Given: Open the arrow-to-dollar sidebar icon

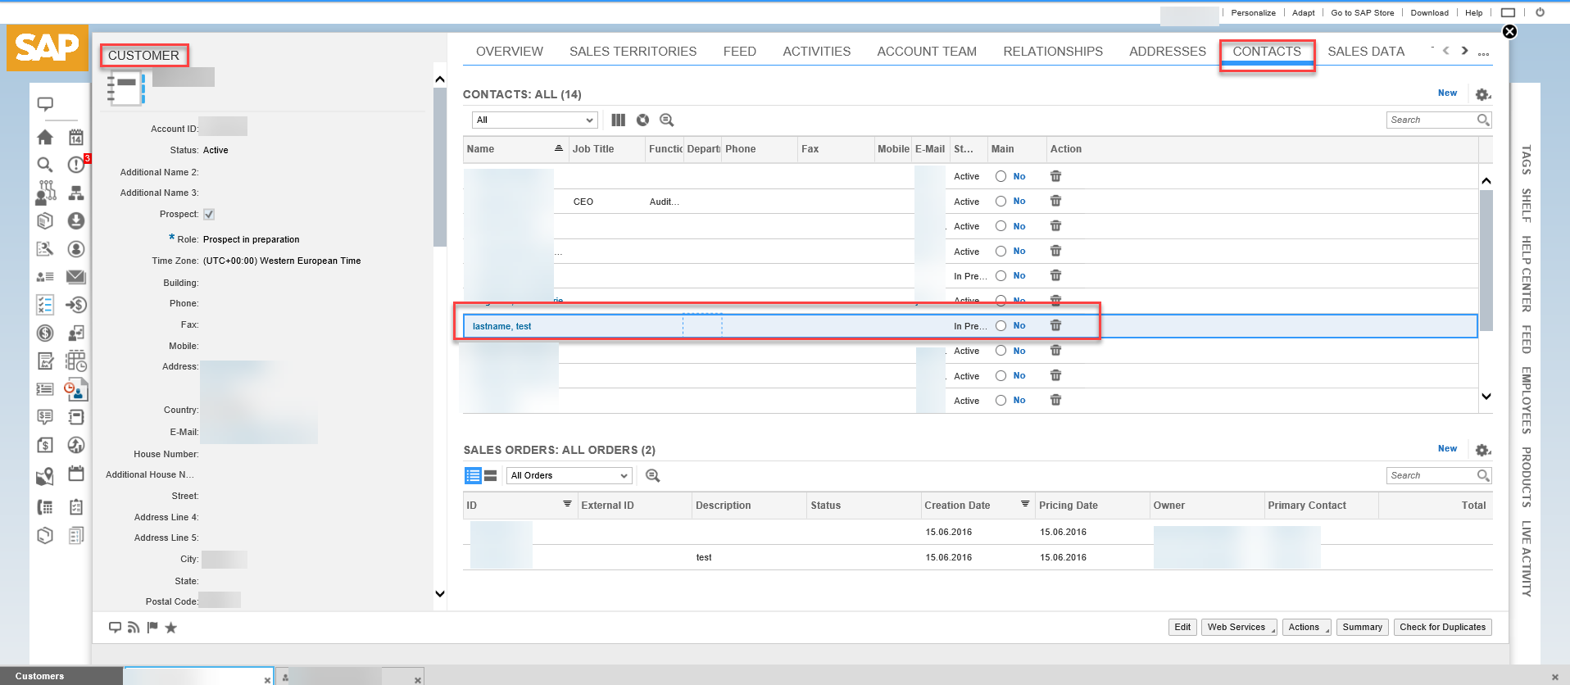Looking at the screenshot, I should tap(76, 305).
